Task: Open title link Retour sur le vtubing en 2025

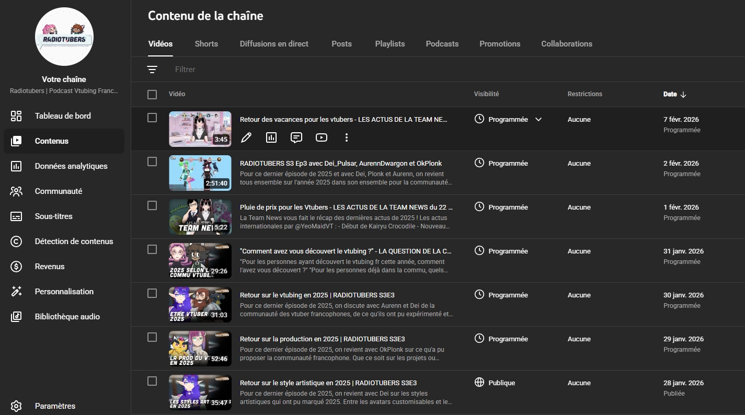Action: coord(317,295)
